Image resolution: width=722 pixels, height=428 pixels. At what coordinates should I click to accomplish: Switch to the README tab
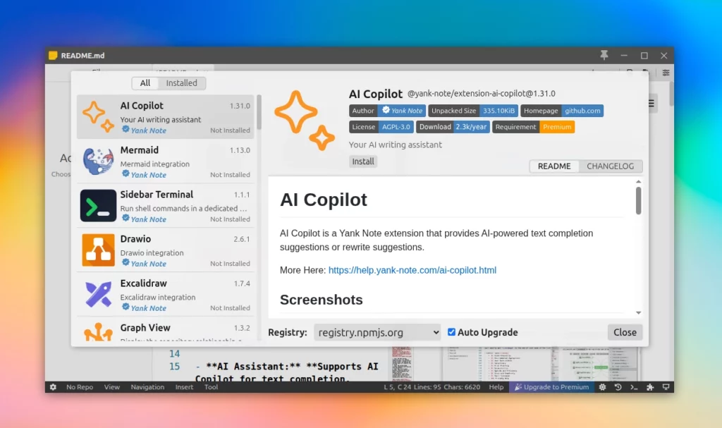pyautogui.click(x=554, y=166)
